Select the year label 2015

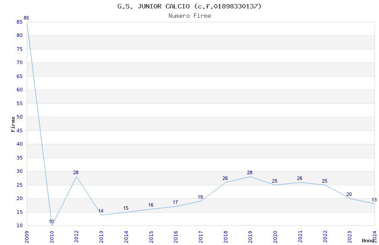[x=151, y=237]
